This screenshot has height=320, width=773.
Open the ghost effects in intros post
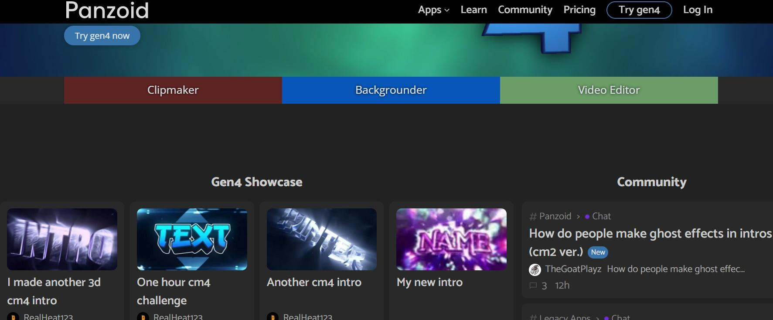(x=650, y=234)
